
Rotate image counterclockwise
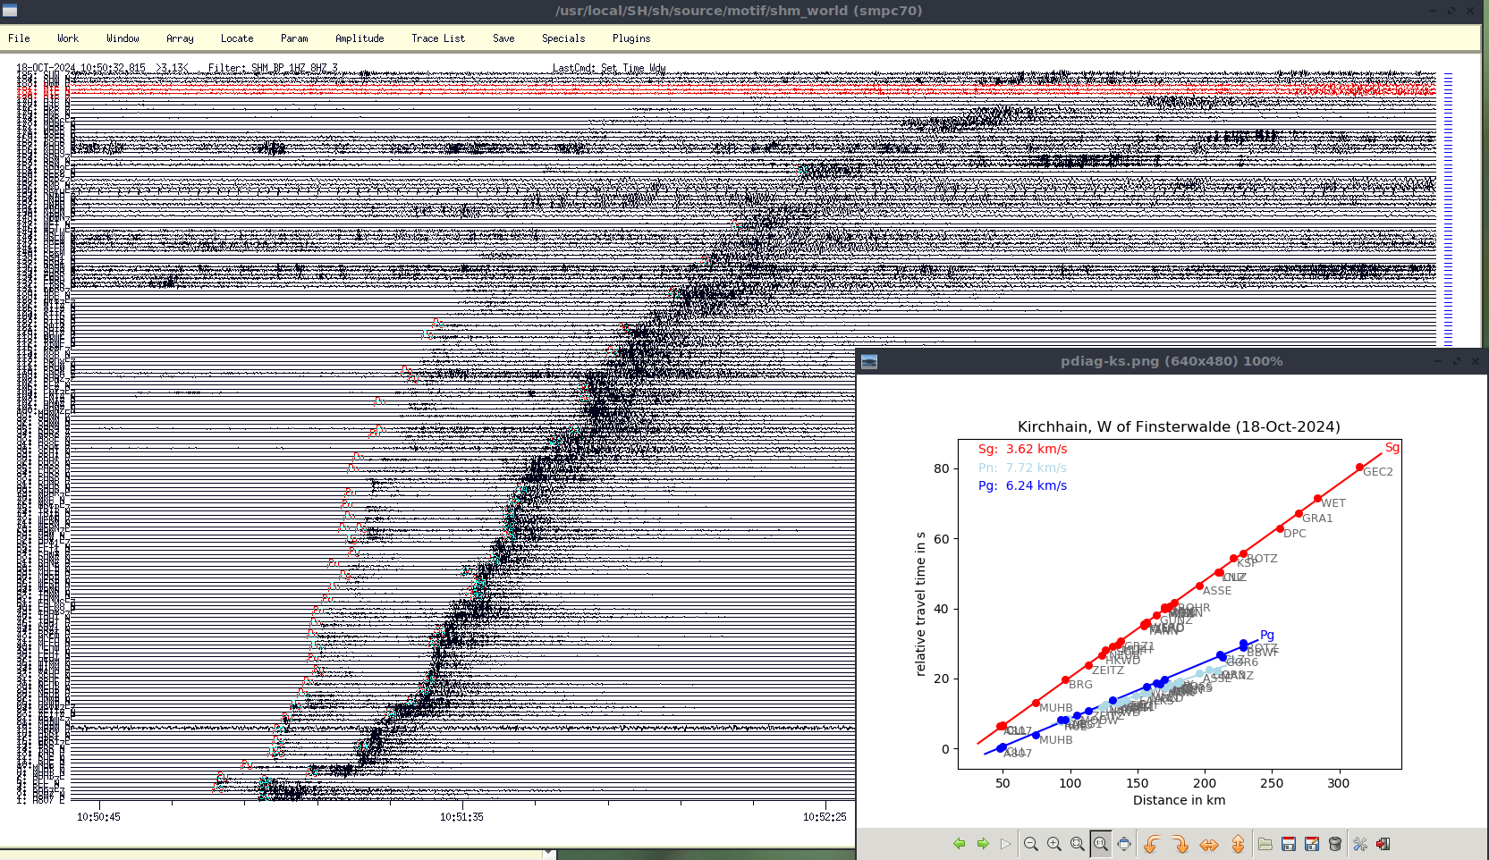click(x=1152, y=844)
